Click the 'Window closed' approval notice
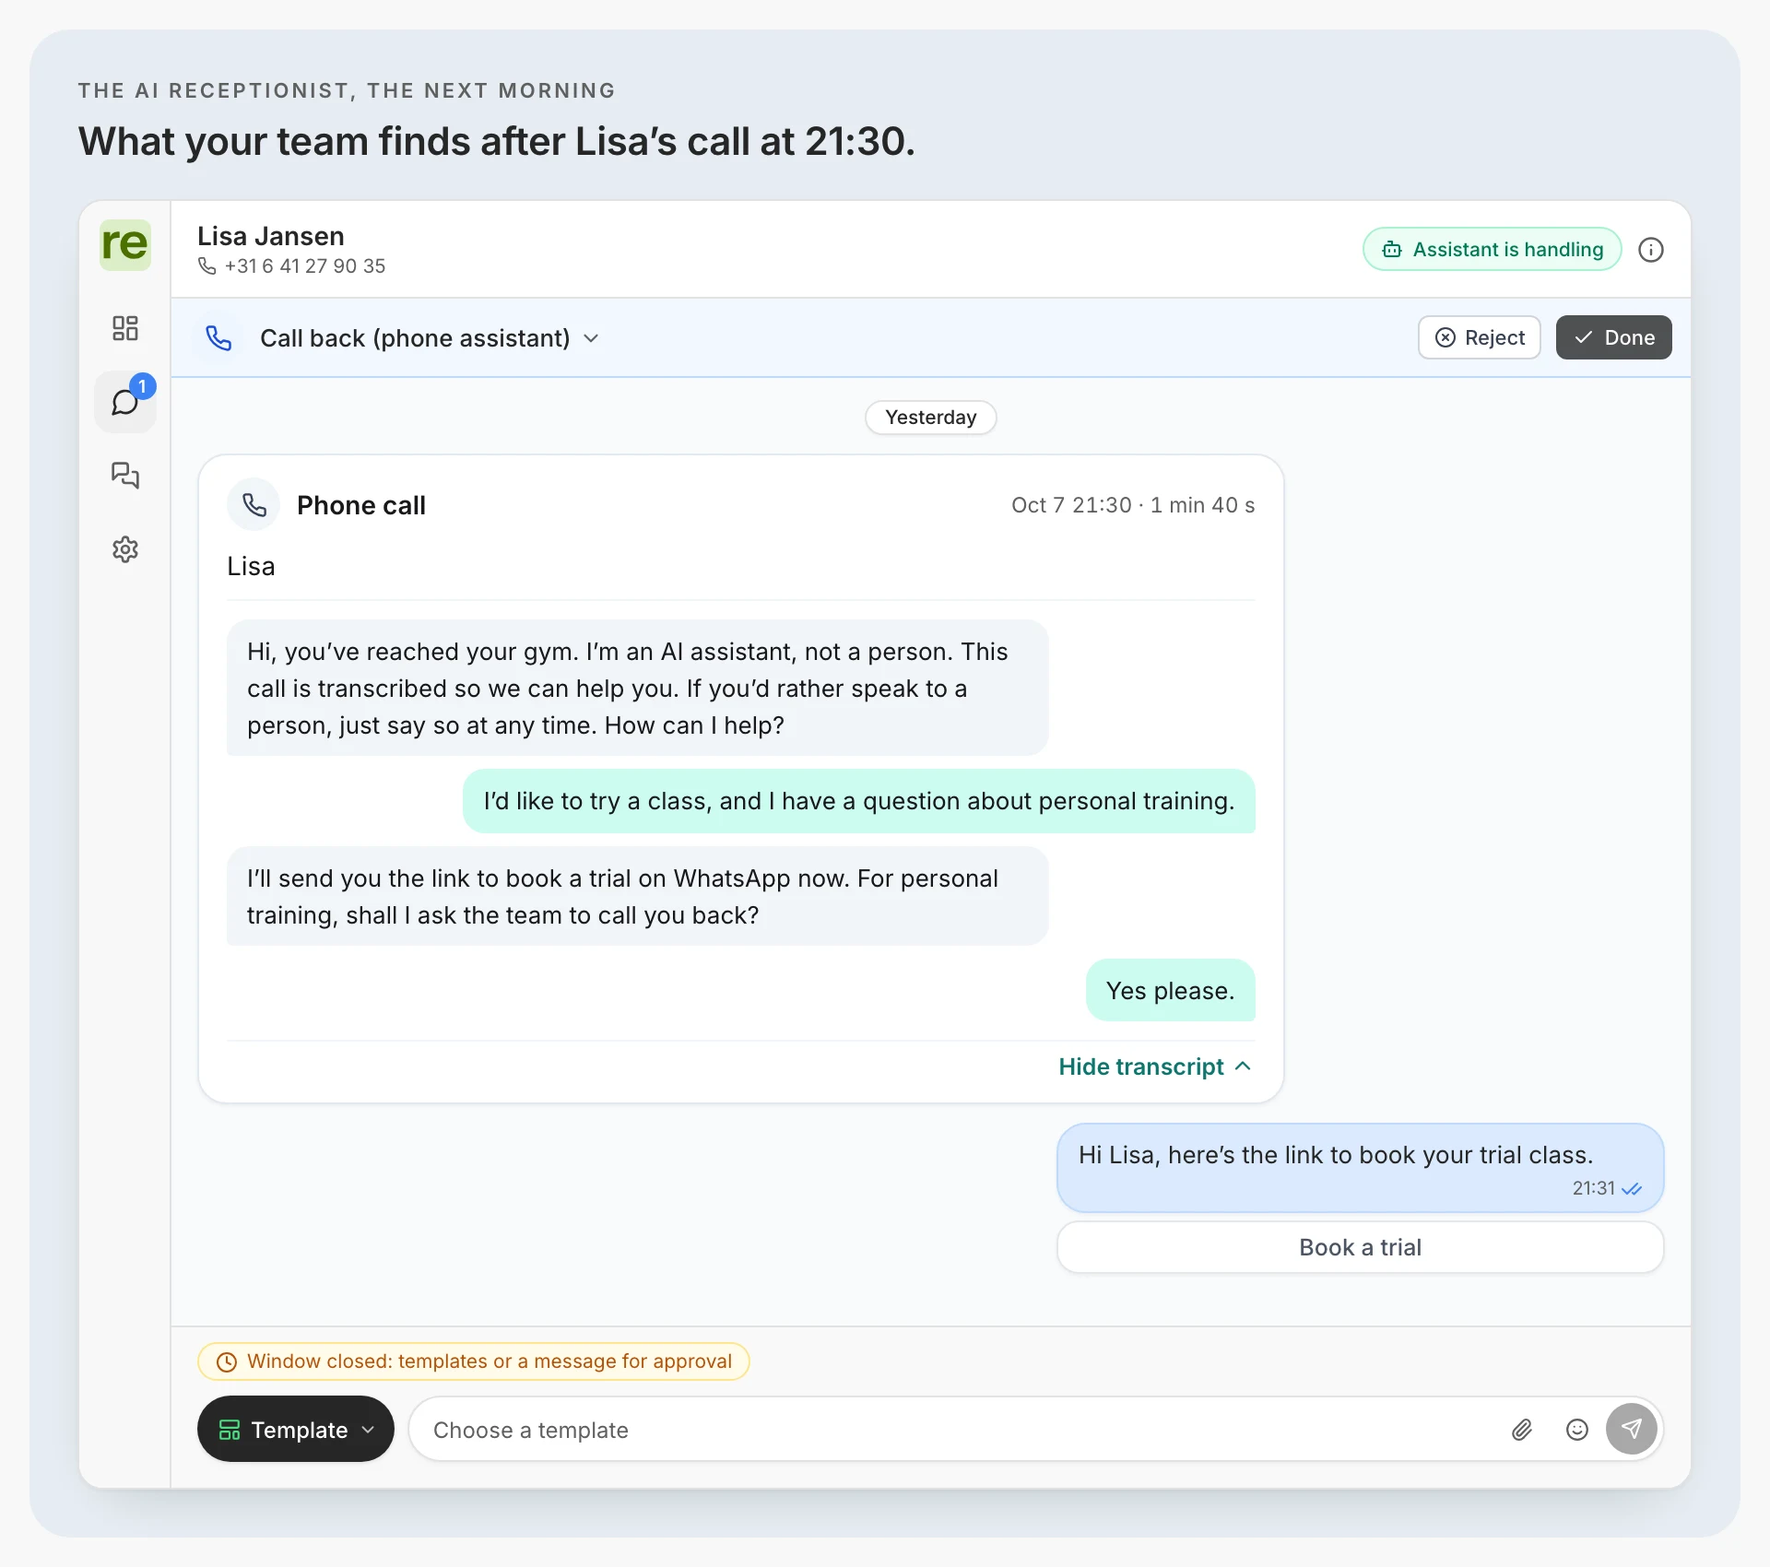 click(x=474, y=1361)
